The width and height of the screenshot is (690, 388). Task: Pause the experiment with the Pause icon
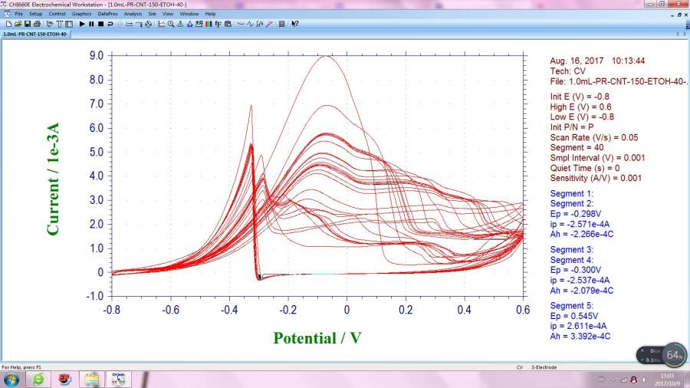(91, 24)
